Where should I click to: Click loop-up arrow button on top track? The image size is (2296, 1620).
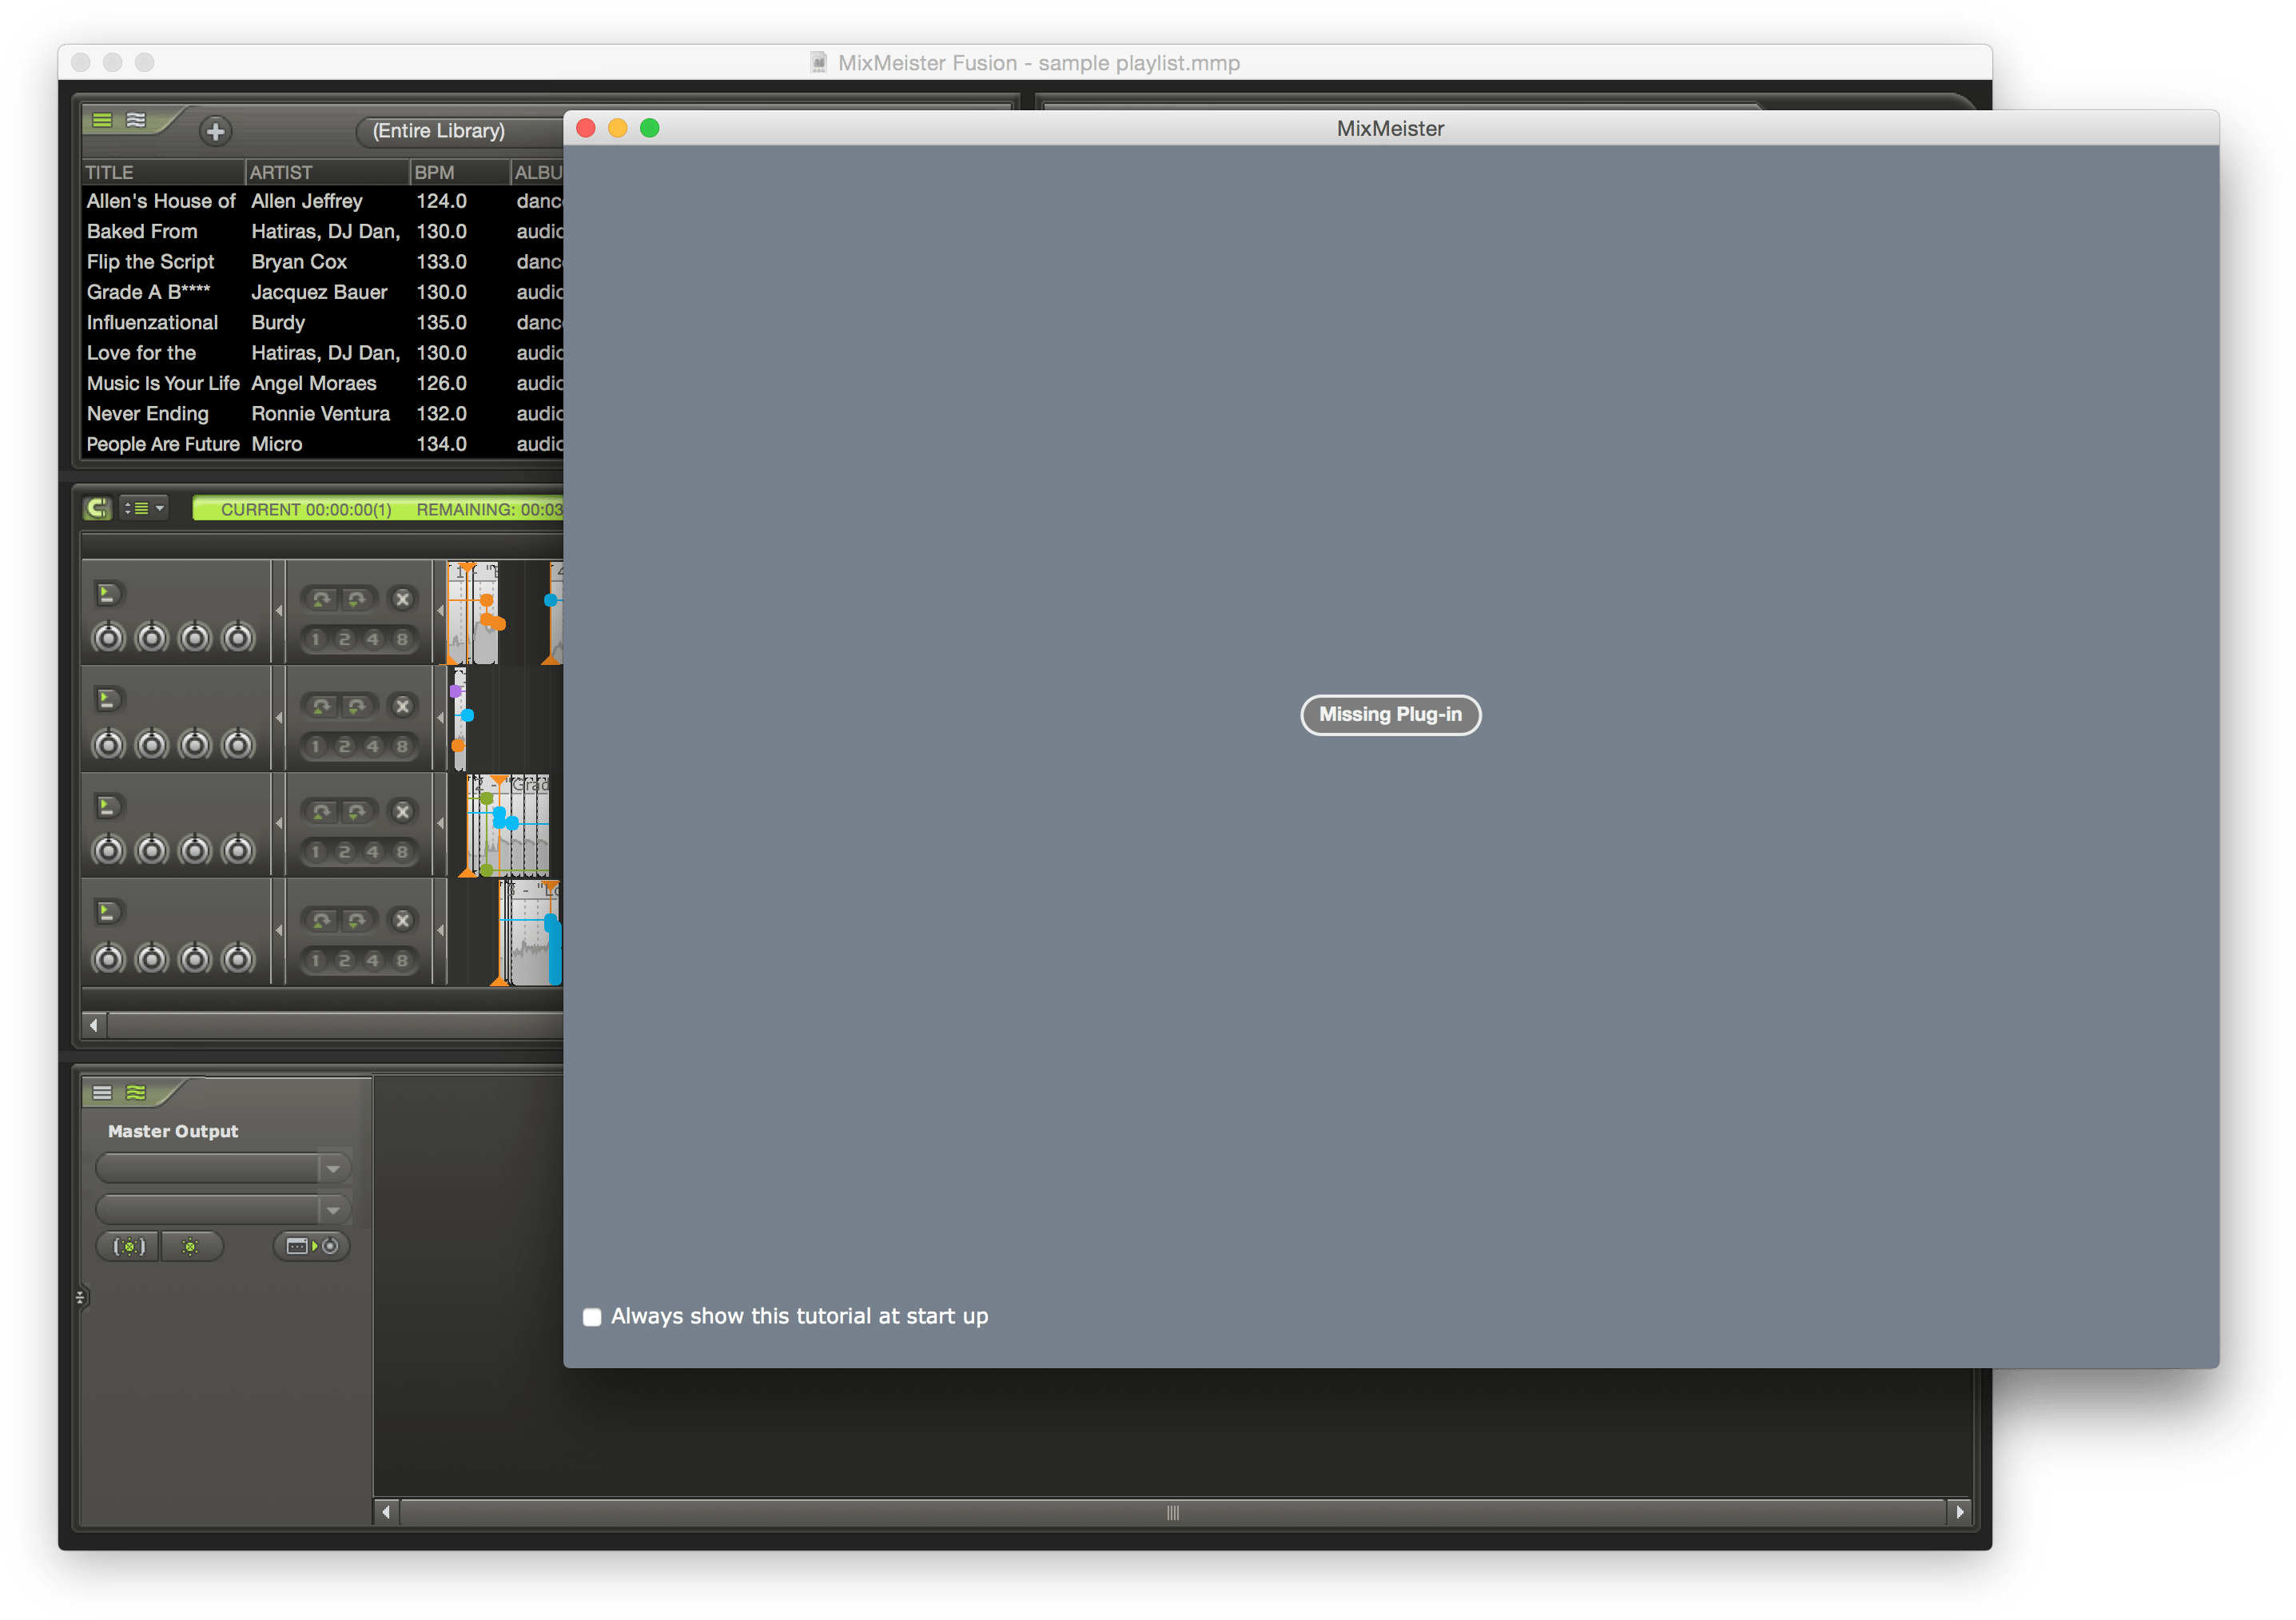322,599
